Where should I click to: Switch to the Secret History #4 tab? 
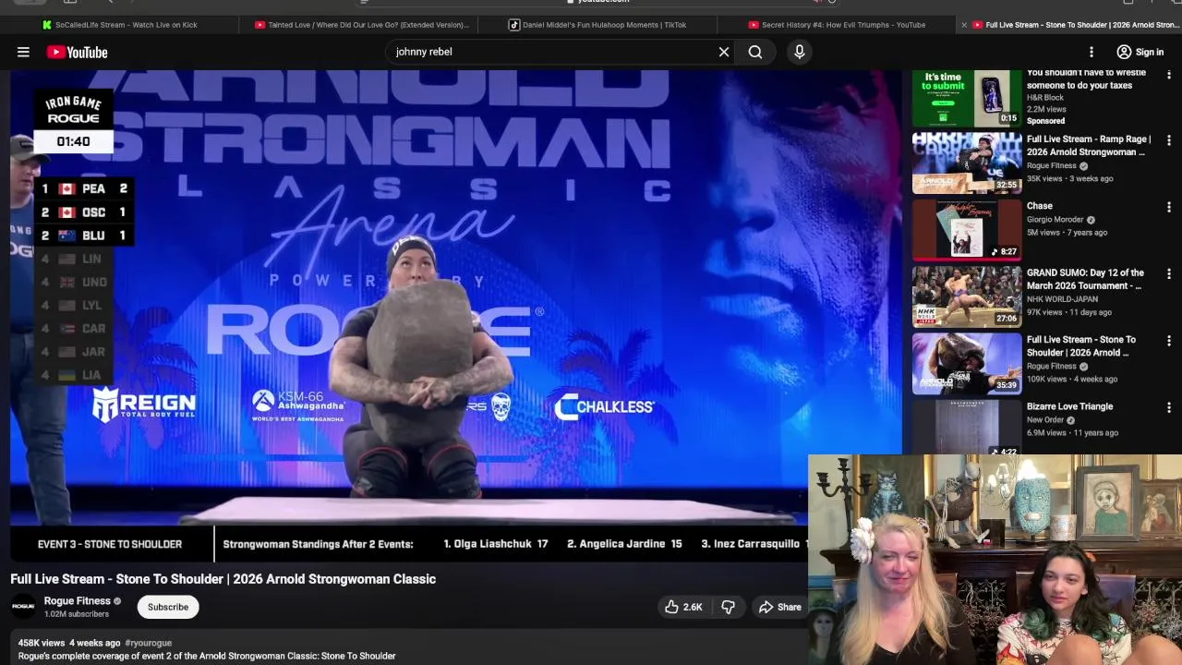coord(837,25)
